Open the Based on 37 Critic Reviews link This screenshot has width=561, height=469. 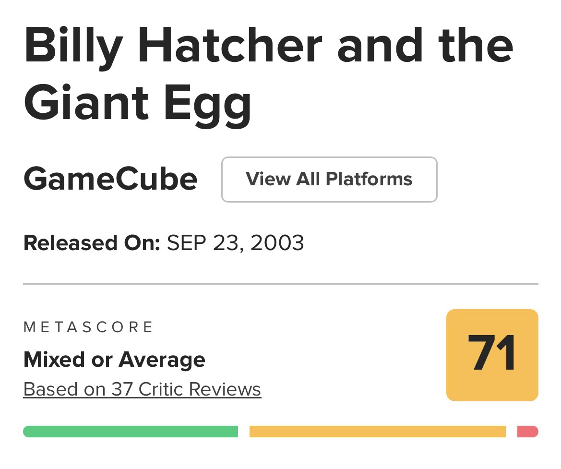142,389
